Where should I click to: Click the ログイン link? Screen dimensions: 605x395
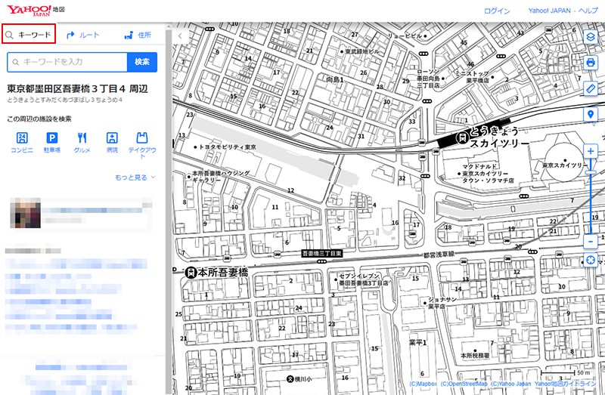(497, 11)
